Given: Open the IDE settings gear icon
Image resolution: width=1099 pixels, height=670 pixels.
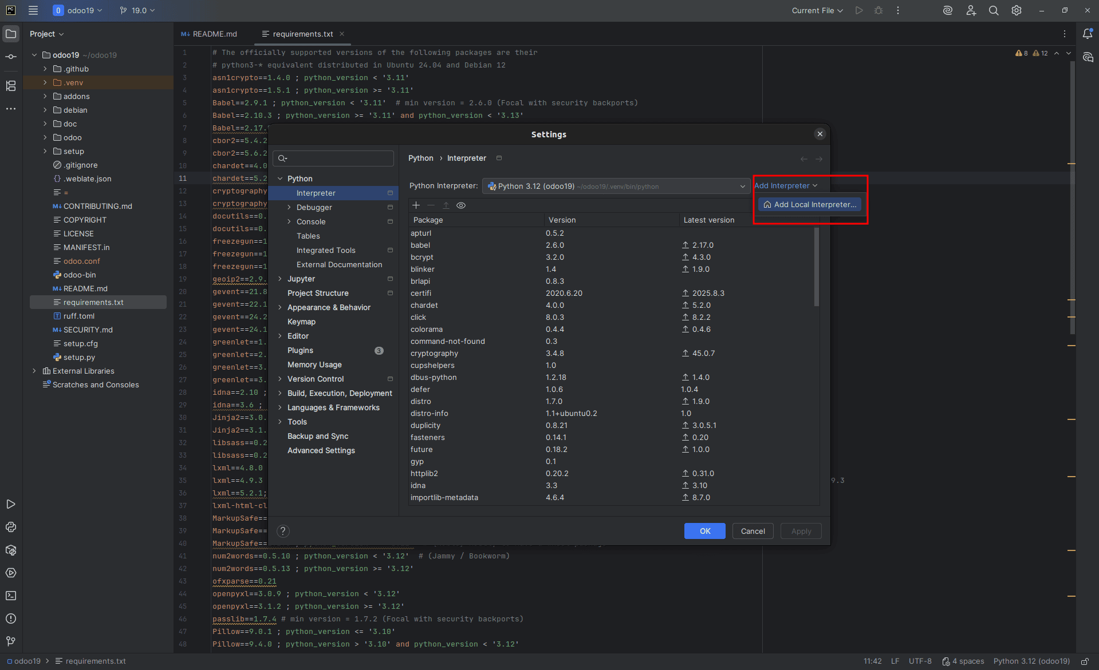Looking at the screenshot, I should (x=1017, y=10).
